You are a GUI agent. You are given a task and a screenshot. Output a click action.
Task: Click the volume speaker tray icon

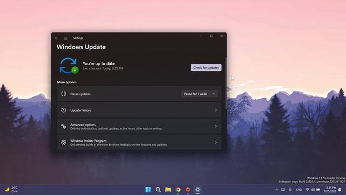[x=312, y=190]
